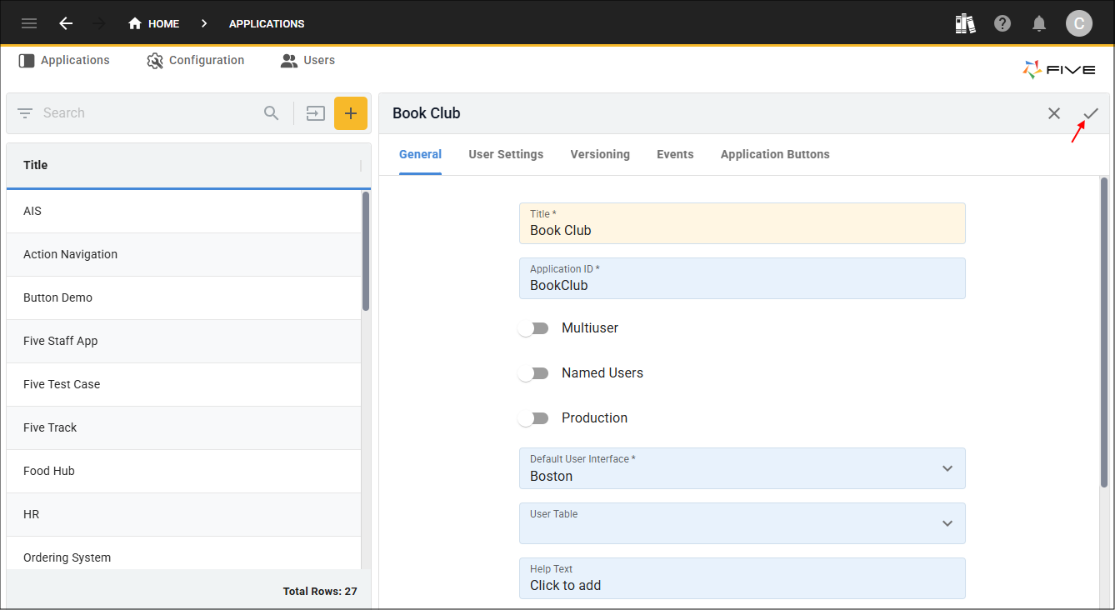The width and height of the screenshot is (1115, 610).
Task: Open the user avatar C
Action: click(x=1079, y=23)
